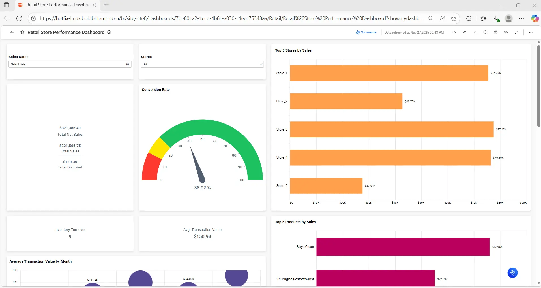This screenshot has width=541, height=288.
Task: Go back using the dashboard back arrow
Action: (x=12, y=32)
